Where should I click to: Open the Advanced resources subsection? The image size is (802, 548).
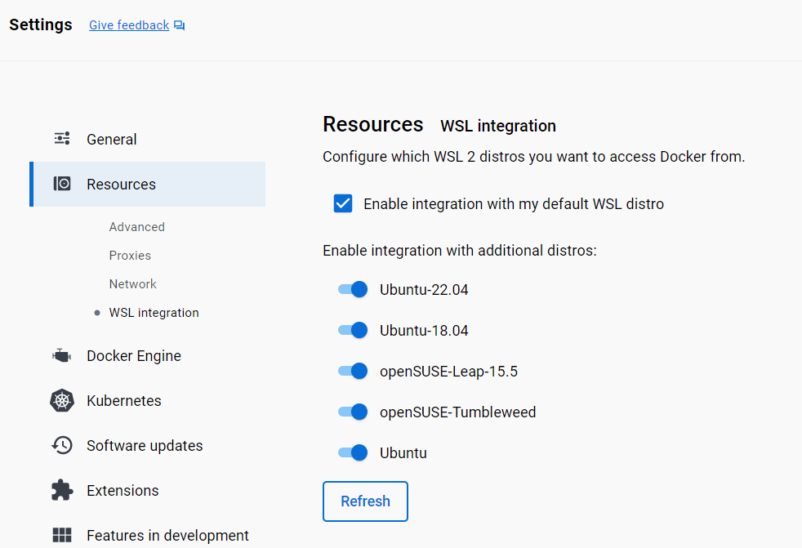[137, 227]
